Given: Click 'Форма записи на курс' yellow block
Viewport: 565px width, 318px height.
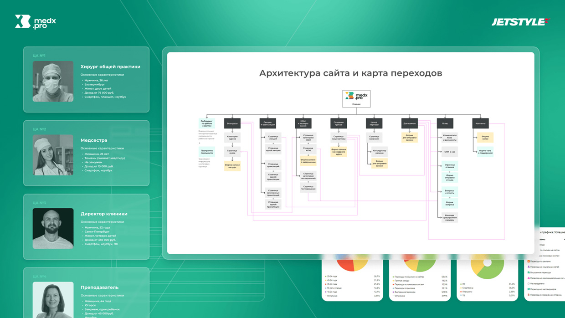Looking at the screenshot, I should click(232, 166).
